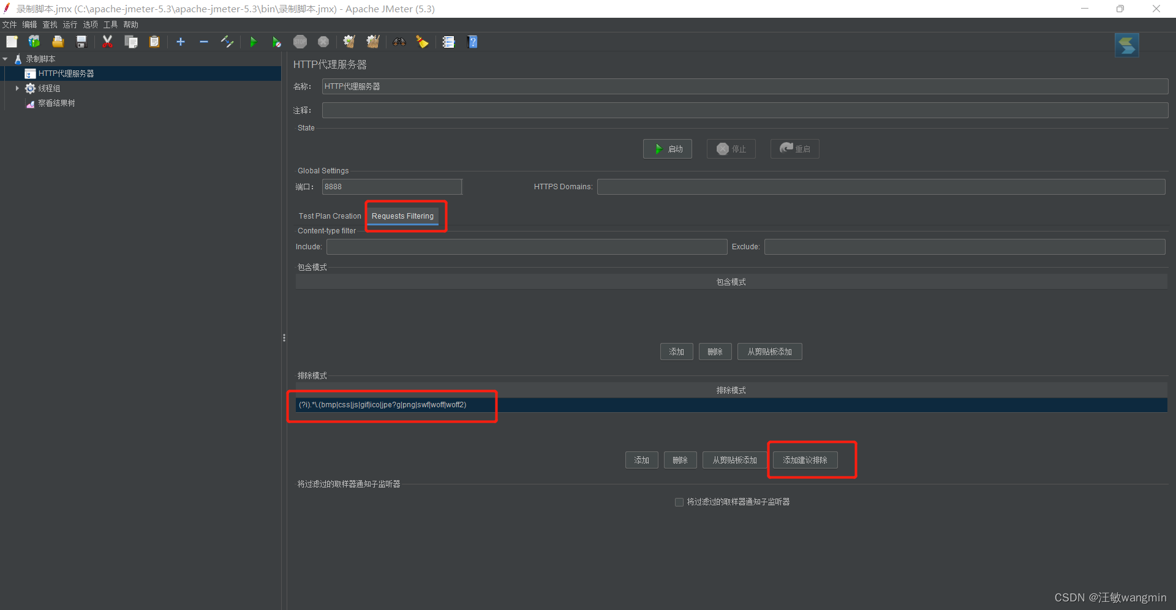1176x610 pixels.
Task: Click the Paste clipboard icon
Action: tap(154, 42)
